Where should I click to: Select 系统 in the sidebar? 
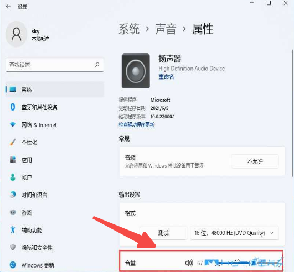tap(55, 90)
